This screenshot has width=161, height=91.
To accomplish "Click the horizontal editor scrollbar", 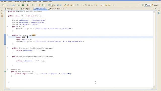I will coord(80,88).
